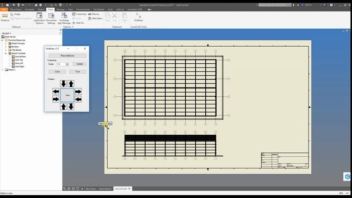Image resolution: width=352 pixels, height=198 pixels.
Task: Open the Environments tab
Action: pyautogui.click(x=83, y=9)
